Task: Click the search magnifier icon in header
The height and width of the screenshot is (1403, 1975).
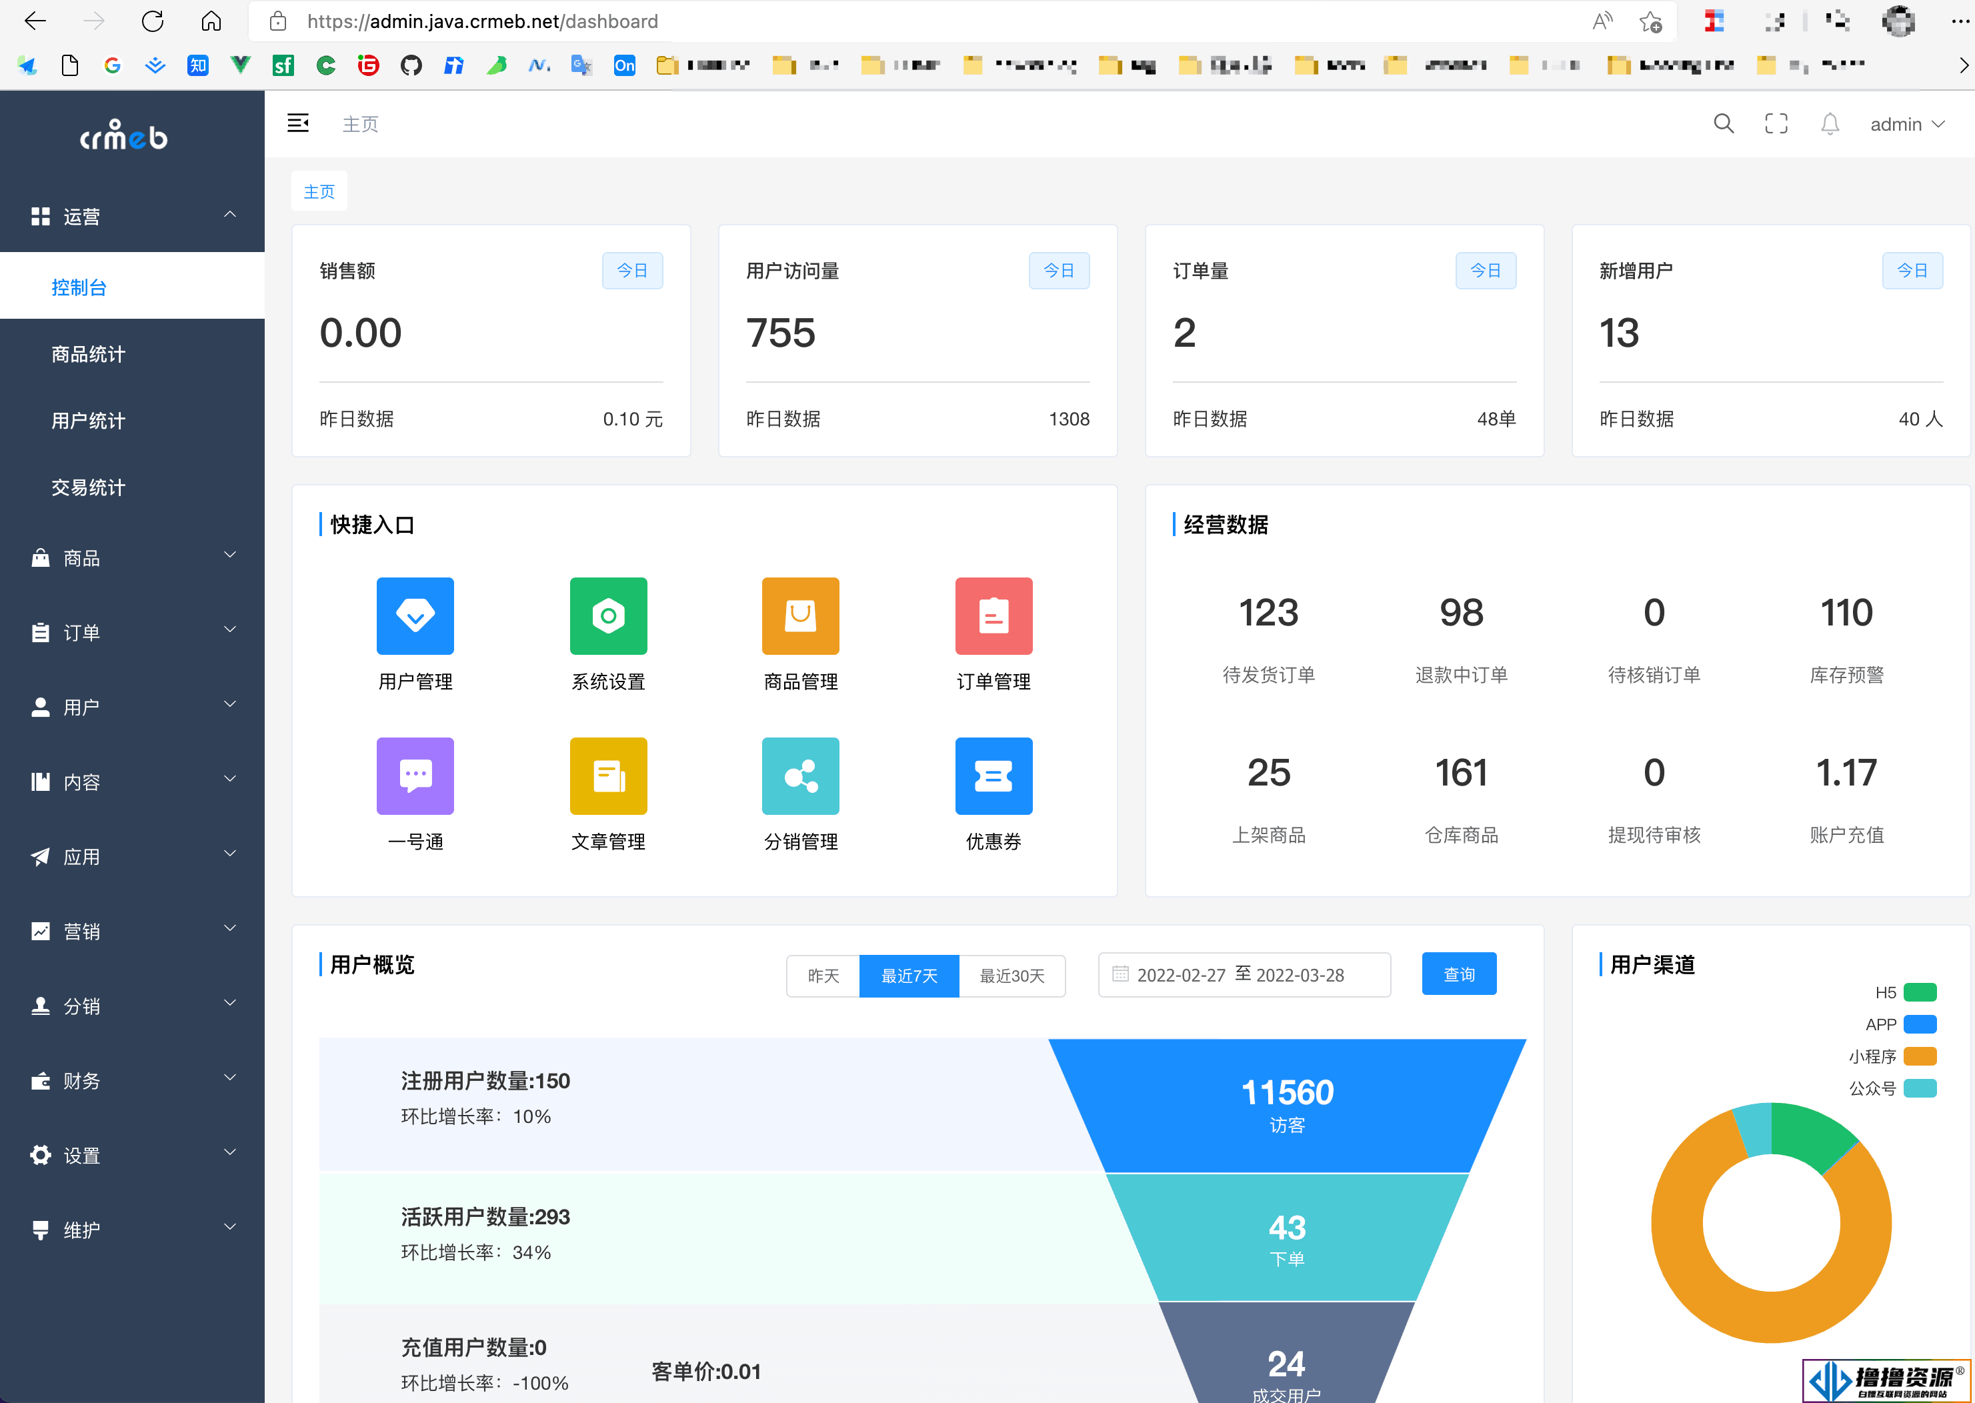Action: (1724, 123)
